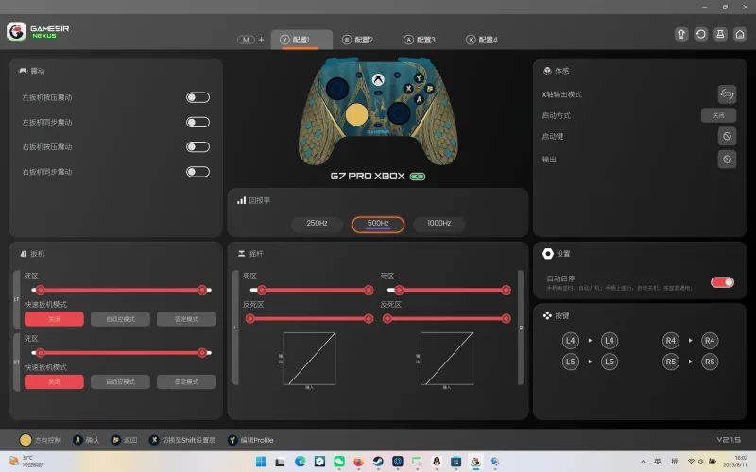Click the X轴输出模式 controller icon
Viewport: 756px width, 472px height.
[x=727, y=94]
